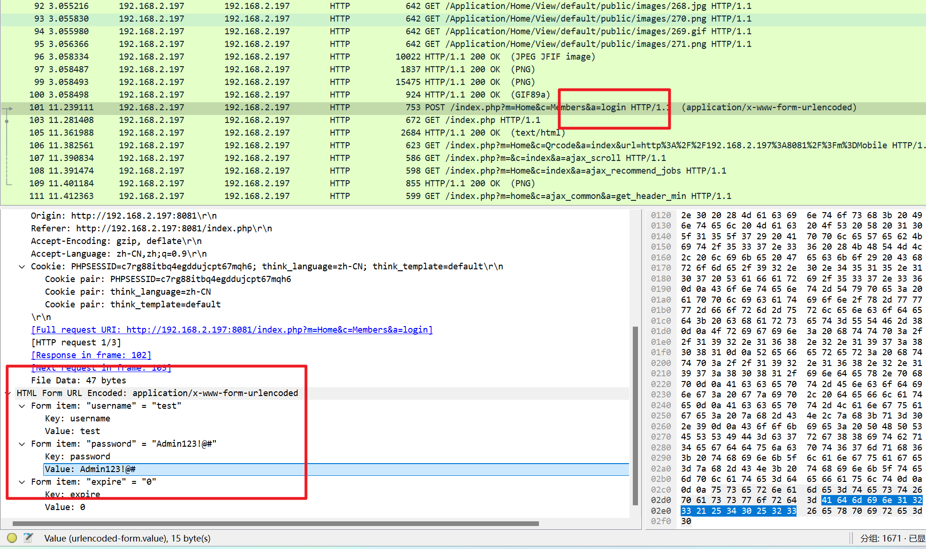926x549 pixels.
Task: Select packet 95 GET 271.png request
Action: [x=463, y=44]
